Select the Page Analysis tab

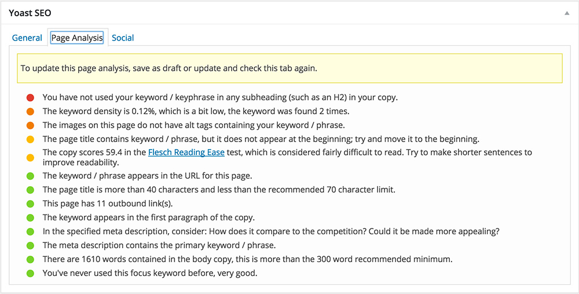pyautogui.click(x=77, y=38)
